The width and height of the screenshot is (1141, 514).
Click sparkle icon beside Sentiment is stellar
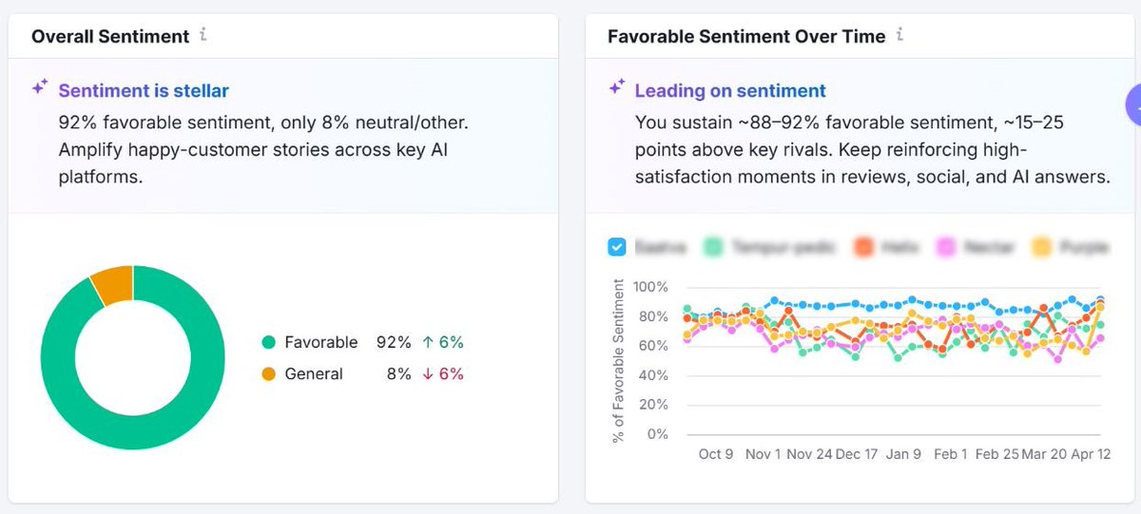40,87
